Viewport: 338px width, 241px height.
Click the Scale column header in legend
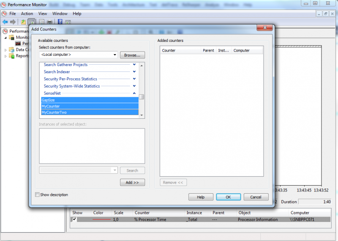point(122,213)
